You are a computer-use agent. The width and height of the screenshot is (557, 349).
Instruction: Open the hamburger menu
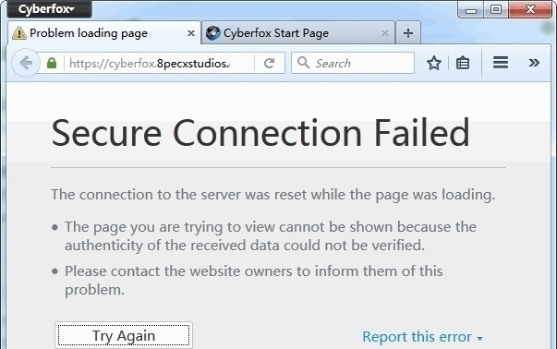click(500, 63)
